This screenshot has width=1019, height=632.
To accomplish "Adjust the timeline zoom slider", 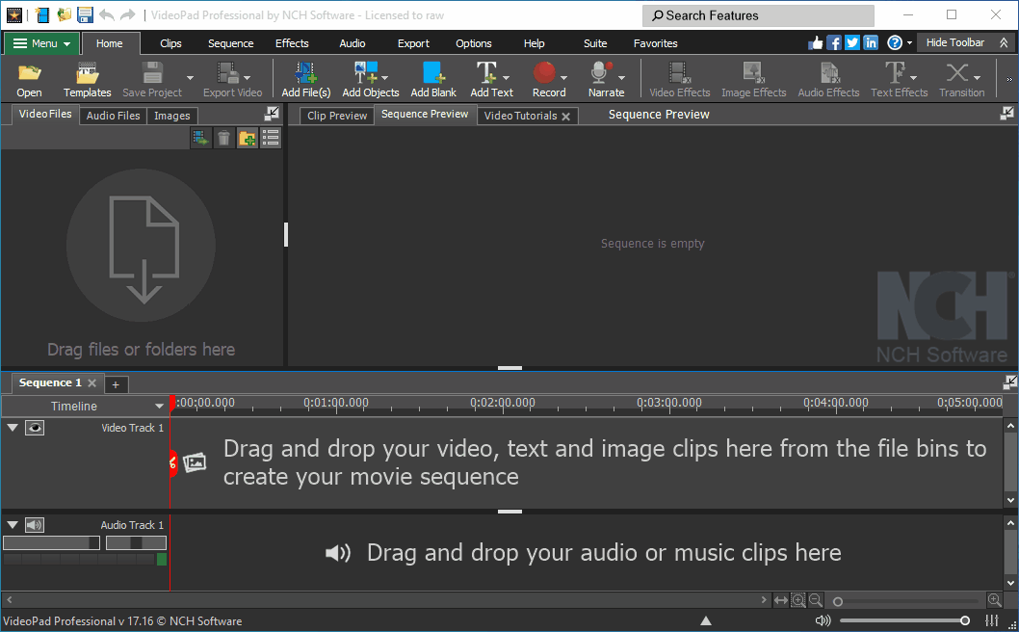I will coord(907,601).
